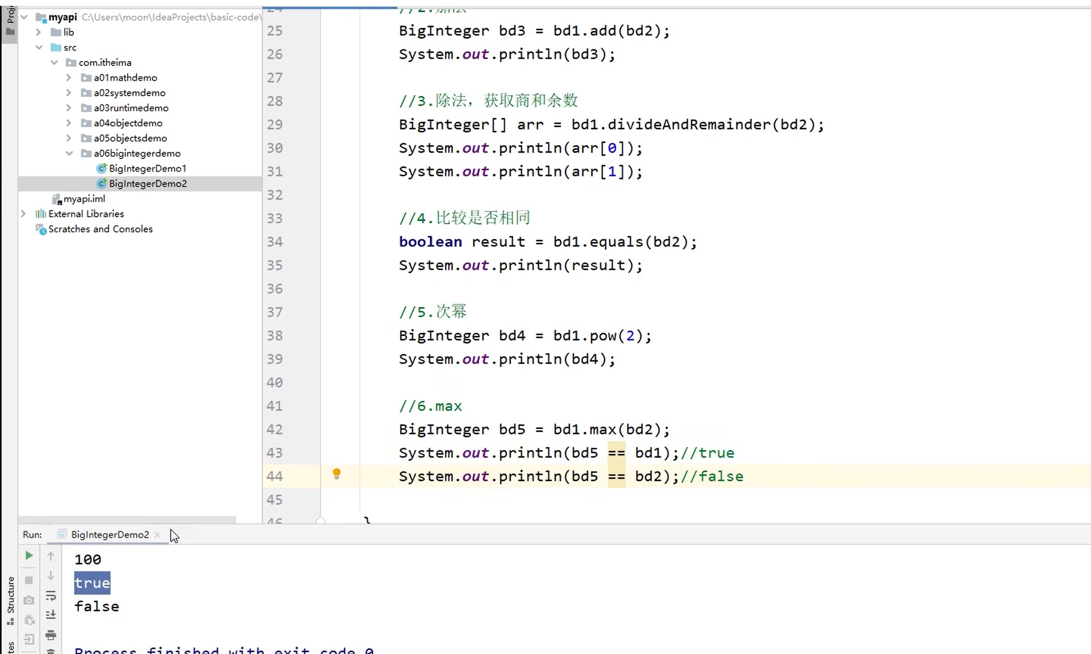
Task: Click the Down stack trace arrow
Action: pos(50,576)
